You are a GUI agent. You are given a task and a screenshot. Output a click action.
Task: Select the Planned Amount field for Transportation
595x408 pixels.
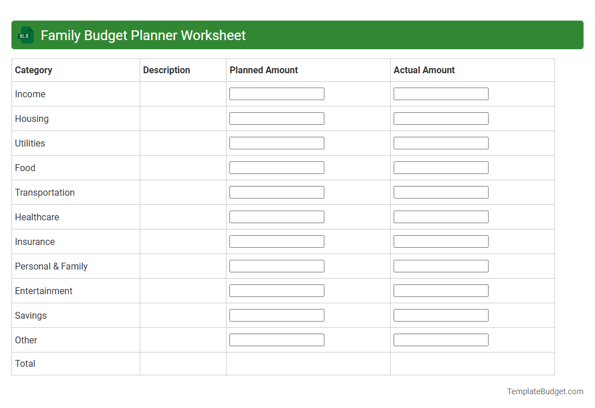[276, 192]
